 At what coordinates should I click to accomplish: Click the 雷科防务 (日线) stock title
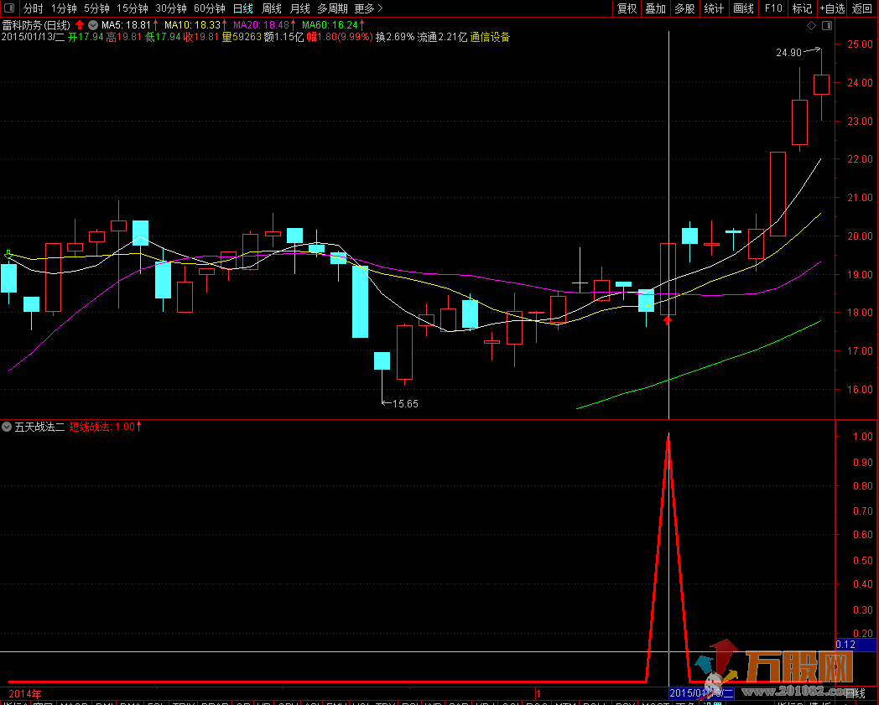36,24
